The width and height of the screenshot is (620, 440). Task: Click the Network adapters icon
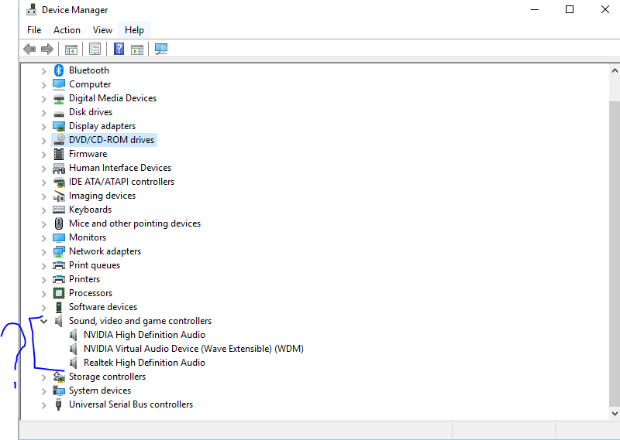pyautogui.click(x=59, y=251)
